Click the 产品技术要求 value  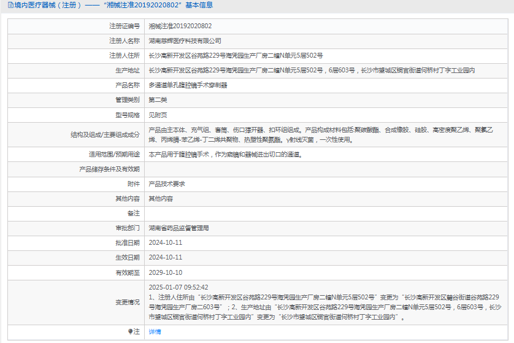coord(167,184)
